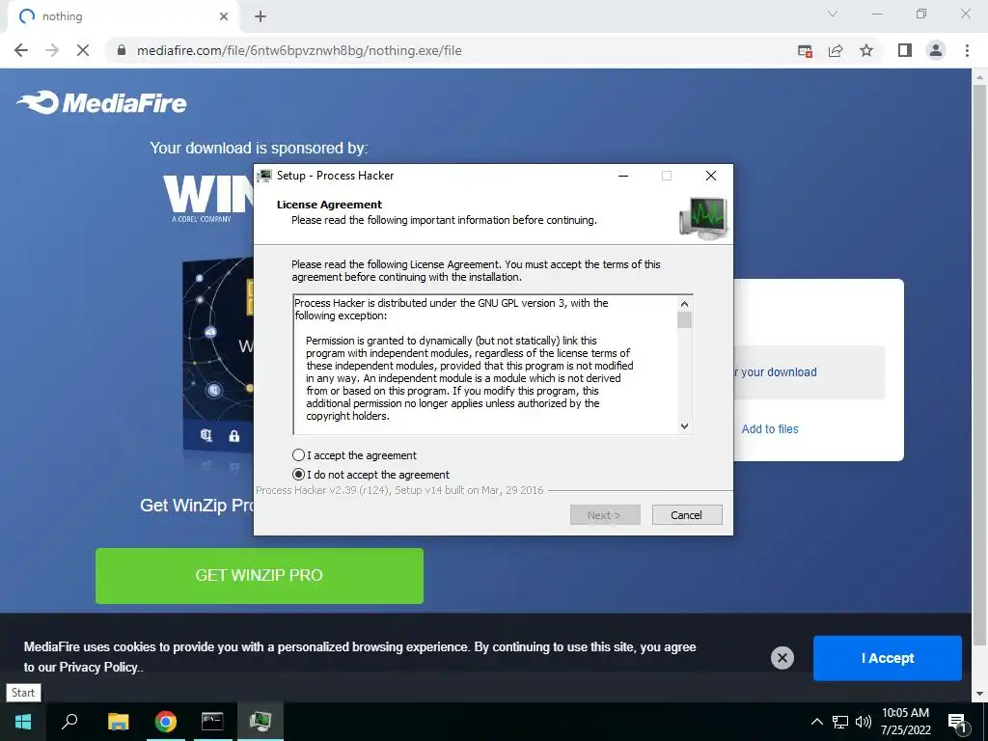Select 'I do not accept the agreement' option
The height and width of the screenshot is (741, 988).
point(299,475)
